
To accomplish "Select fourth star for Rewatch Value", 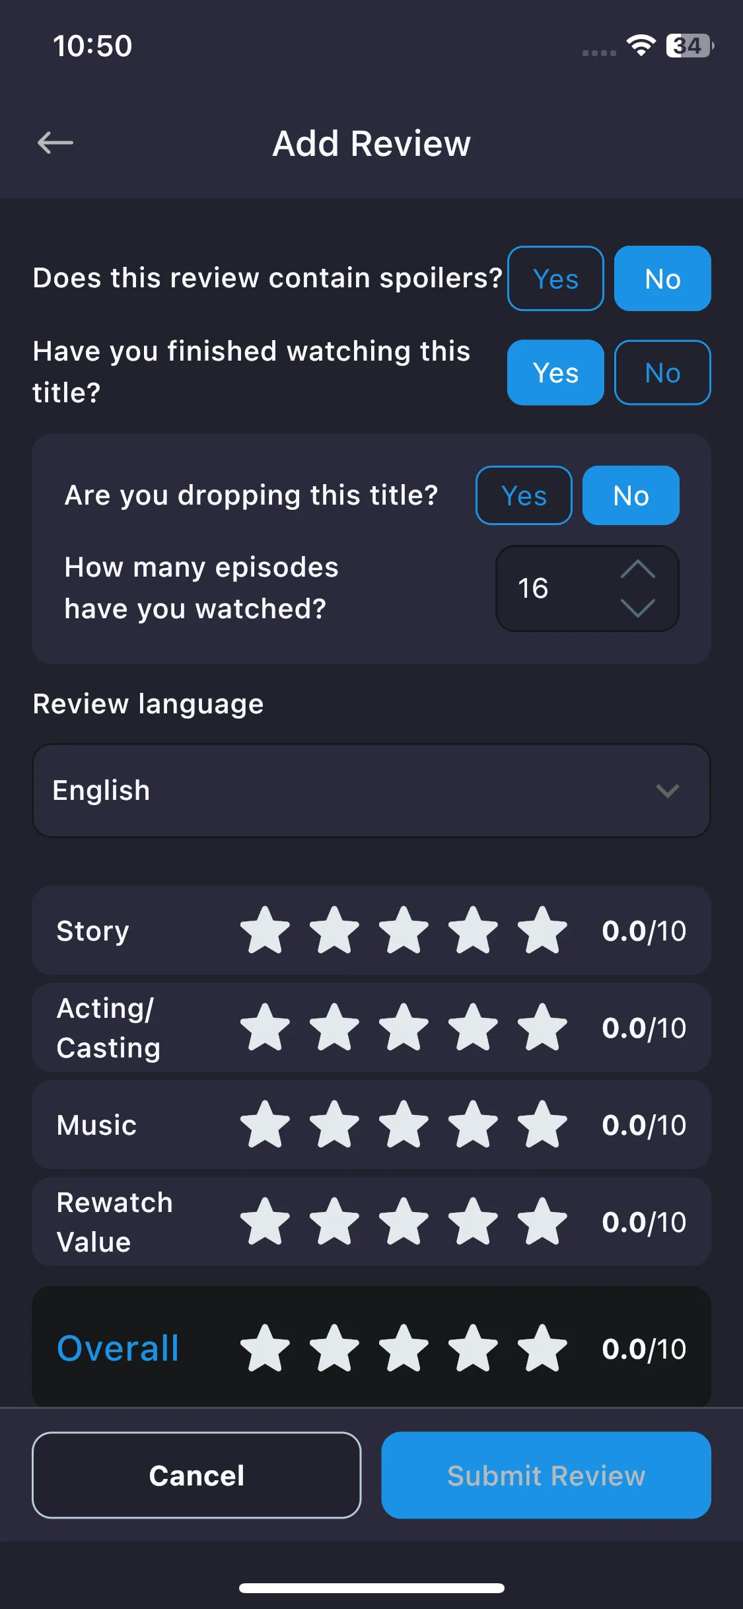I will point(473,1222).
